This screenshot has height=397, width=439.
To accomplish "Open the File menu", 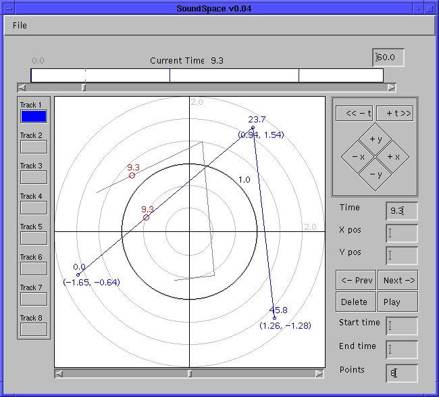I will click(20, 25).
